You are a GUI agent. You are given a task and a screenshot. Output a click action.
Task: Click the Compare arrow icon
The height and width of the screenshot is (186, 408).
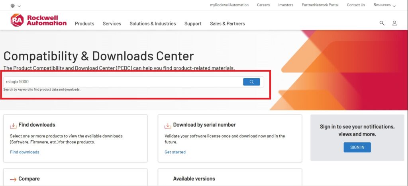click(x=13, y=179)
